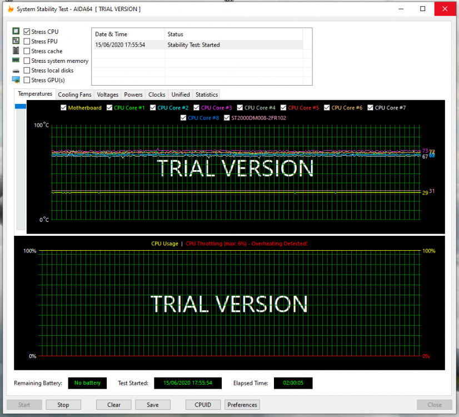This screenshot has height=417, width=459.
Task: View the Cooling Fans tab
Action: (x=74, y=95)
